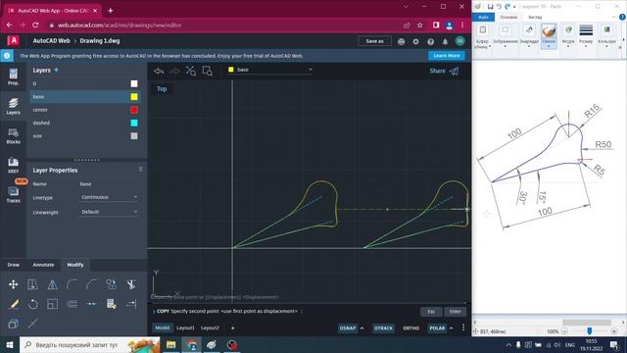Select the Move tool in Modify panel
This screenshot has height=353, width=627.
point(13,284)
